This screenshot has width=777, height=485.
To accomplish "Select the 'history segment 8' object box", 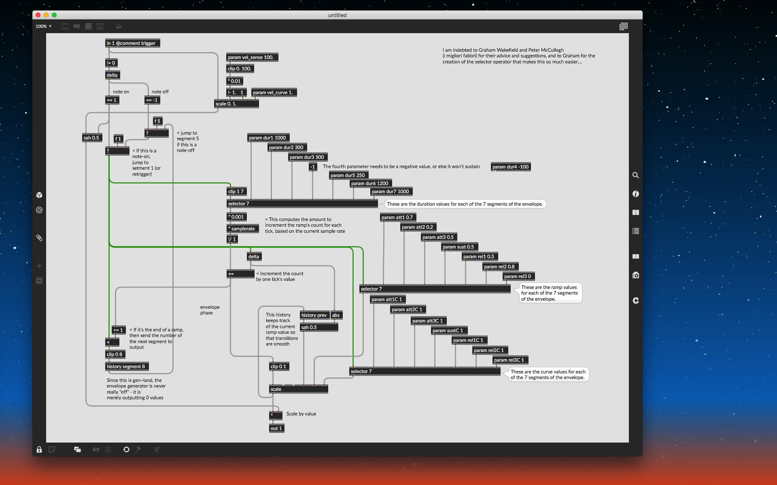I will coord(127,367).
